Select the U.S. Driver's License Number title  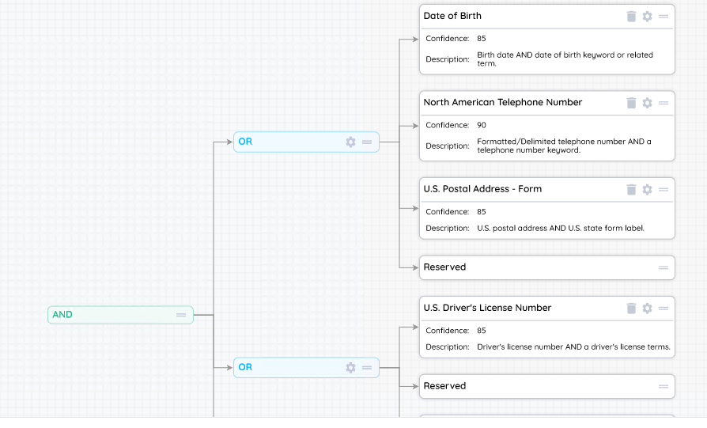pos(487,308)
